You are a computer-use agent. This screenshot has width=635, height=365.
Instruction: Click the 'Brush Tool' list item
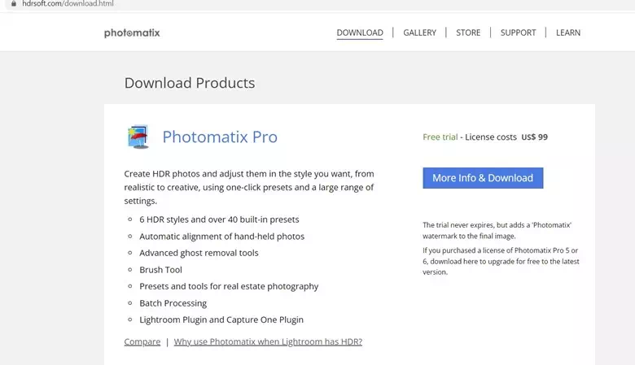click(160, 270)
